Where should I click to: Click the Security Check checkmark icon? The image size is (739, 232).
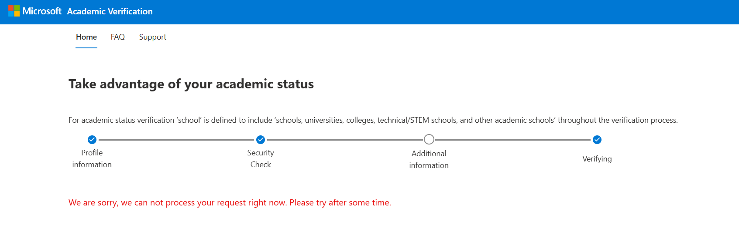point(261,140)
